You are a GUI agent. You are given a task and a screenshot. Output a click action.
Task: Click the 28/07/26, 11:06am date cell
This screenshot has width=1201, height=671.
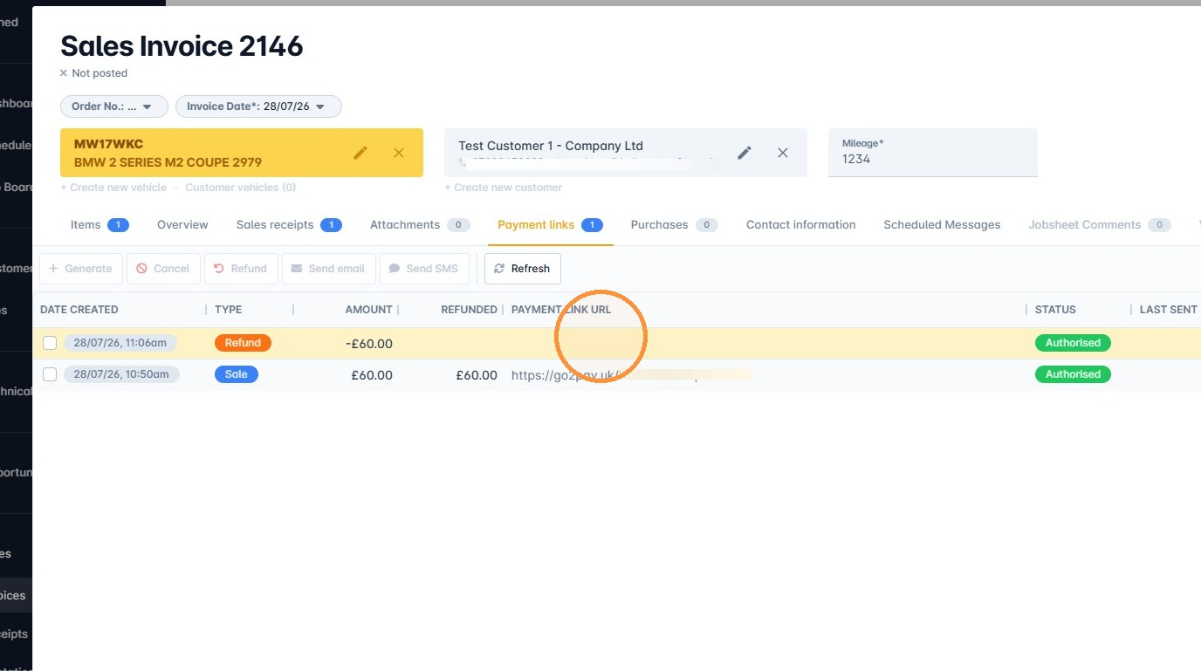[x=120, y=343]
